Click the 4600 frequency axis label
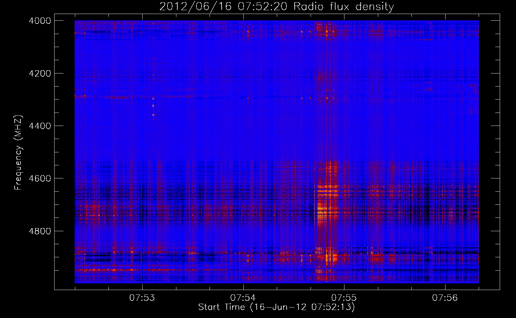Viewport: 516px width, 318px height. pyautogui.click(x=40, y=178)
